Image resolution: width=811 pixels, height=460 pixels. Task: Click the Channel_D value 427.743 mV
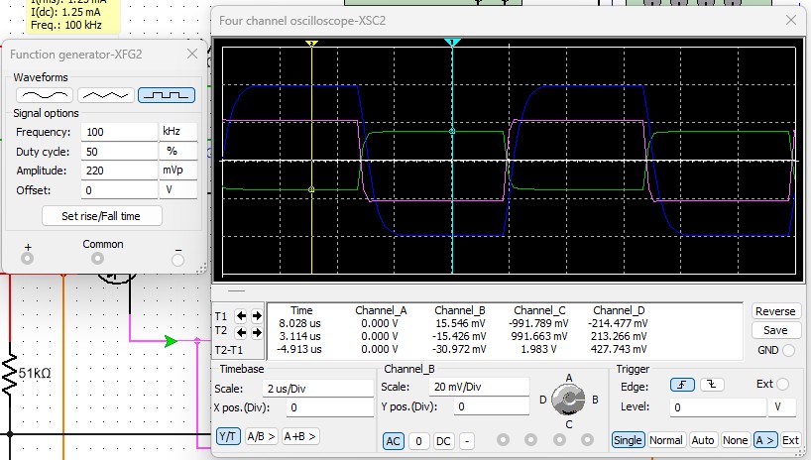tap(619, 349)
